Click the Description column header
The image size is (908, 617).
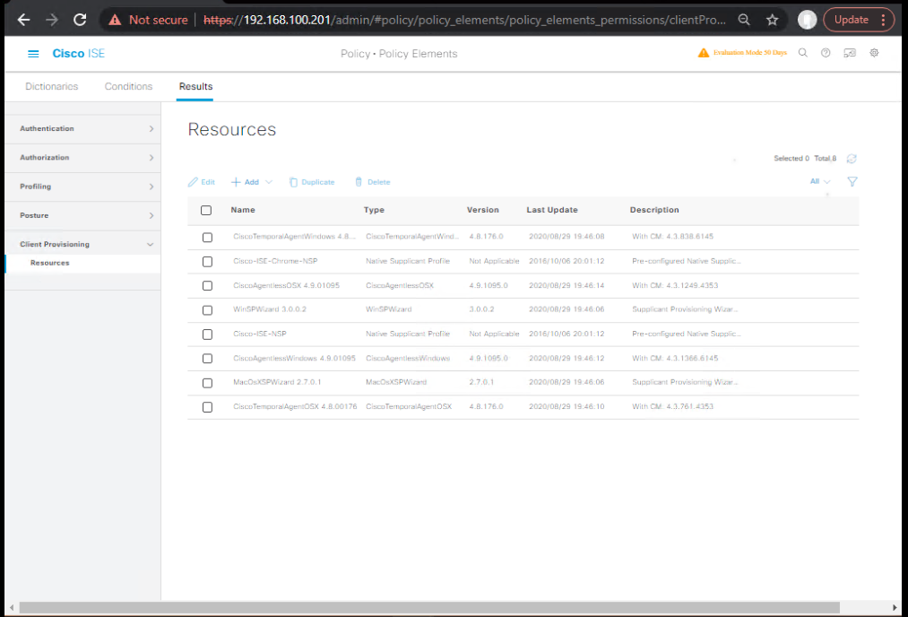pyautogui.click(x=654, y=210)
